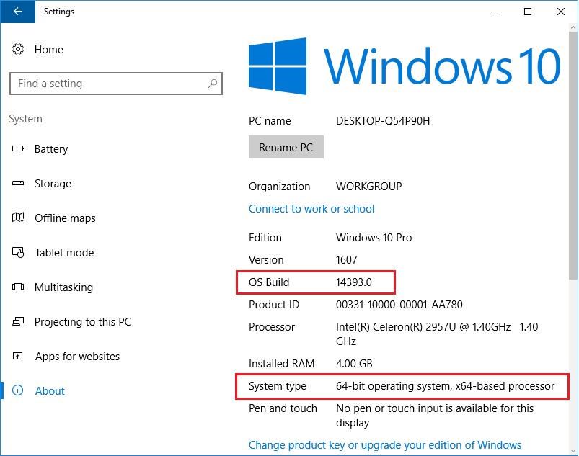Click the Apps for websites icon

[x=18, y=356]
